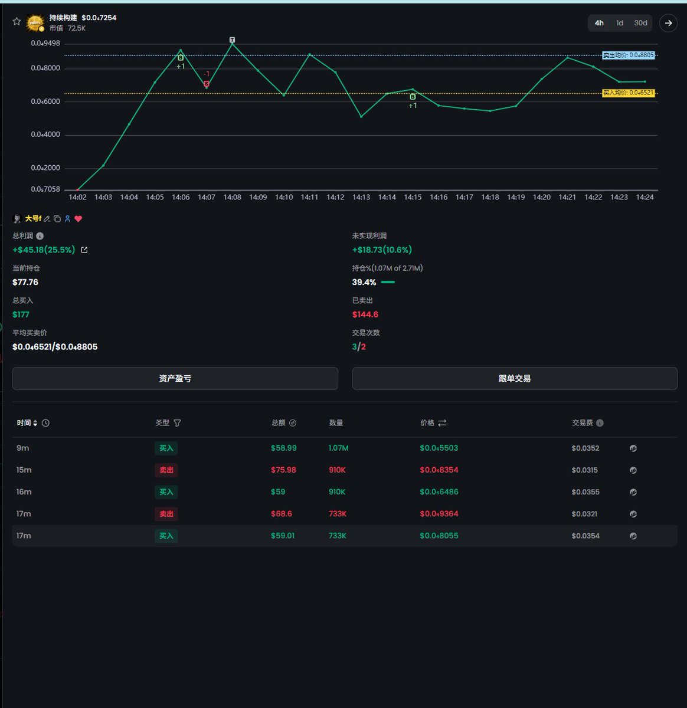Select the 卖出均价 label on the chart
Screen dimensions: 687x708
[628, 55]
